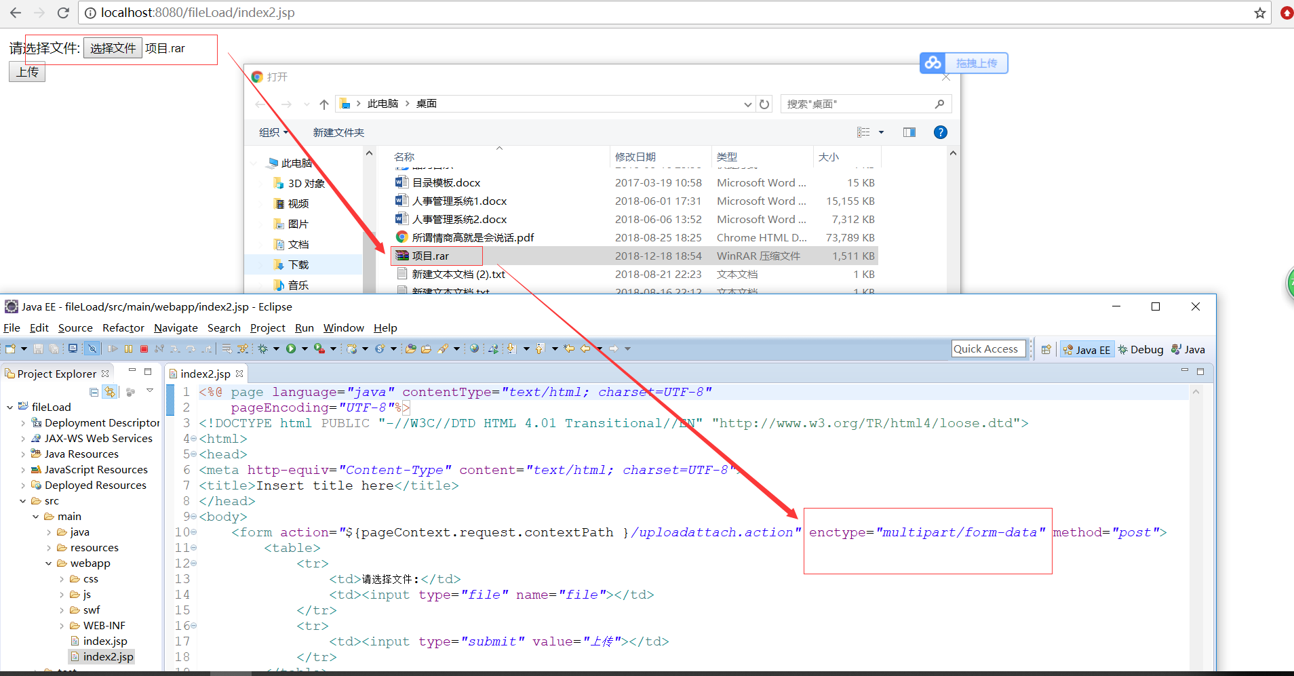This screenshot has height=676, width=1294.
Task: Open the console icon in Eclipse toolbar
Action: click(73, 349)
